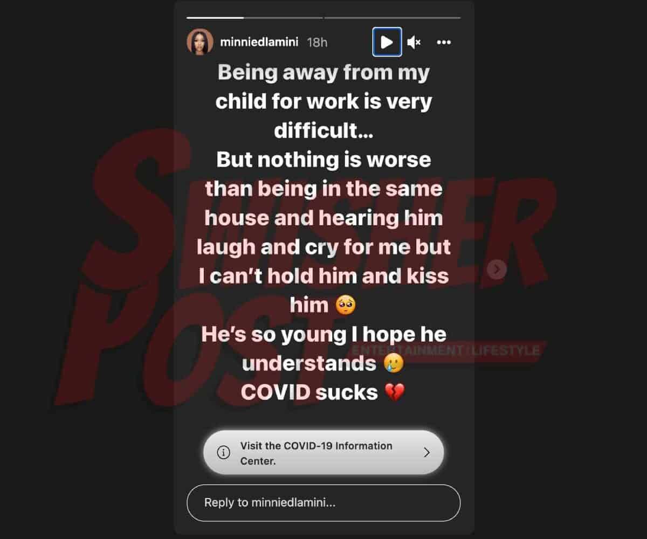Open minniedlamini's profile picture avatar

click(200, 42)
